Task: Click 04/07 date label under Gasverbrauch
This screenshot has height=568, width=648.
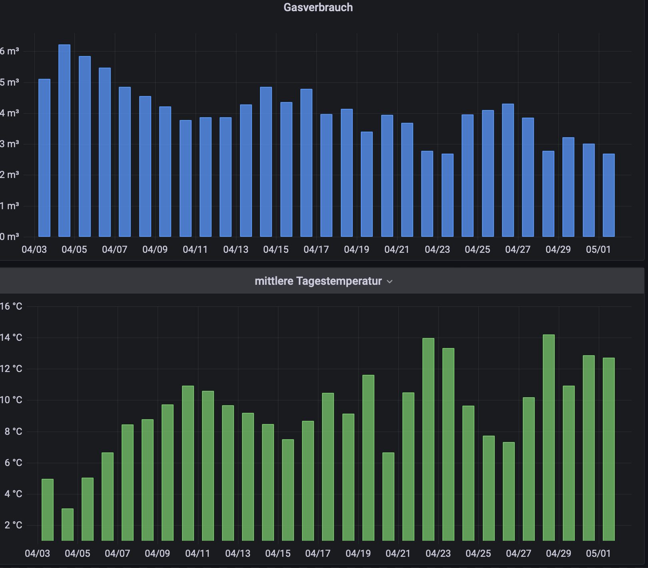Action: [114, 250]
